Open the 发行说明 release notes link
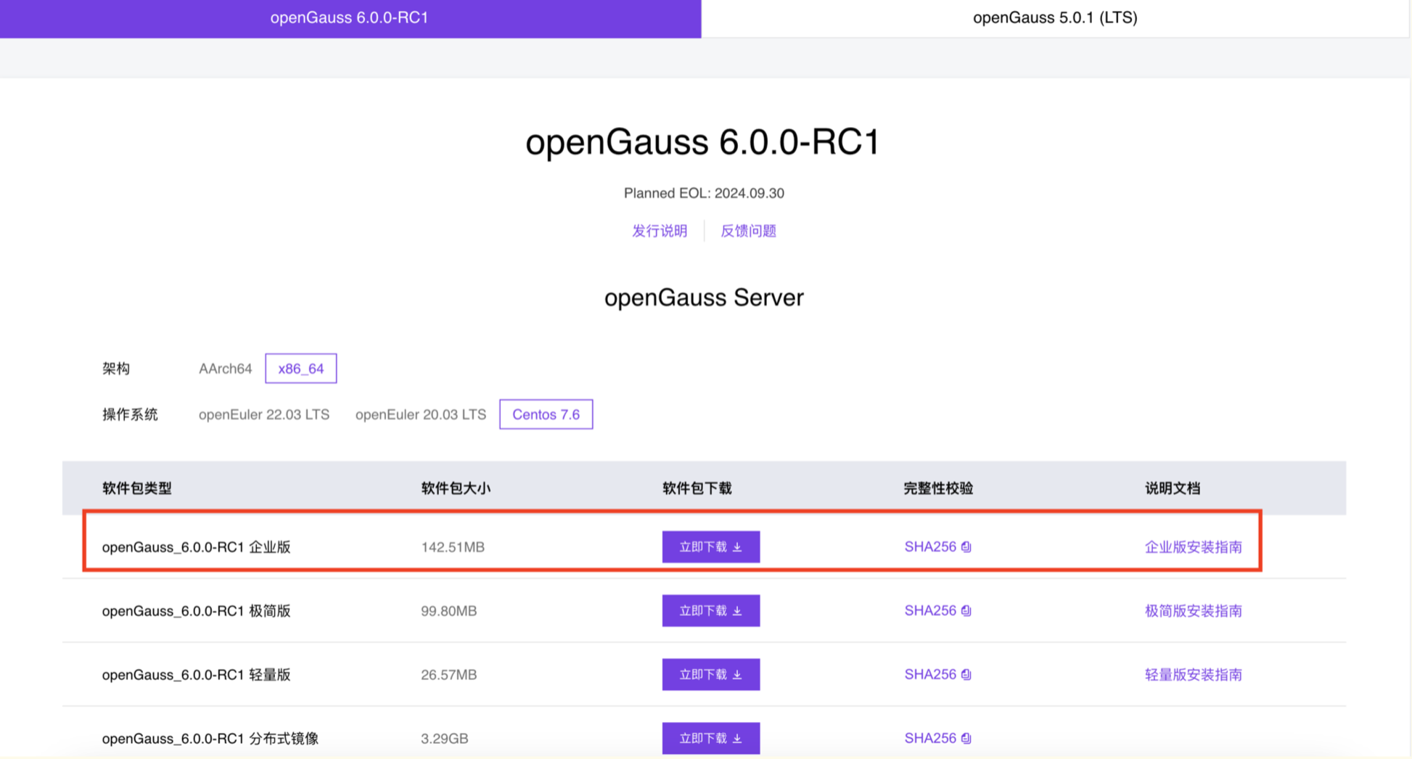This screenshot has width=1412, height=759. point(660,231)
